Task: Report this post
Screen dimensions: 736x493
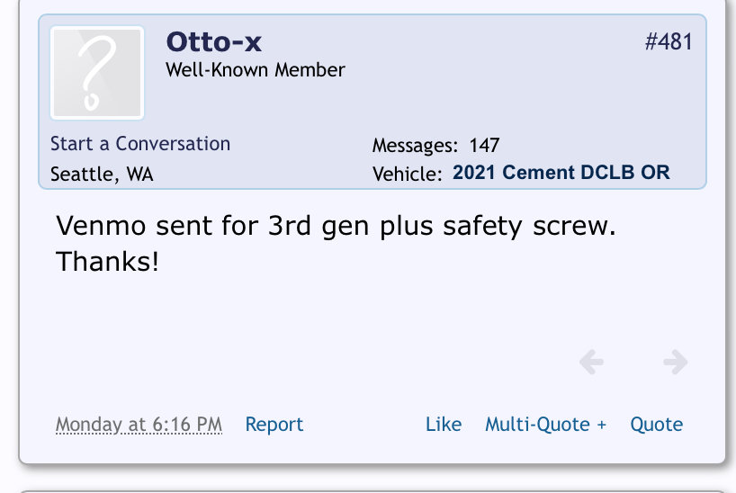Action: [x=274, y=424]
